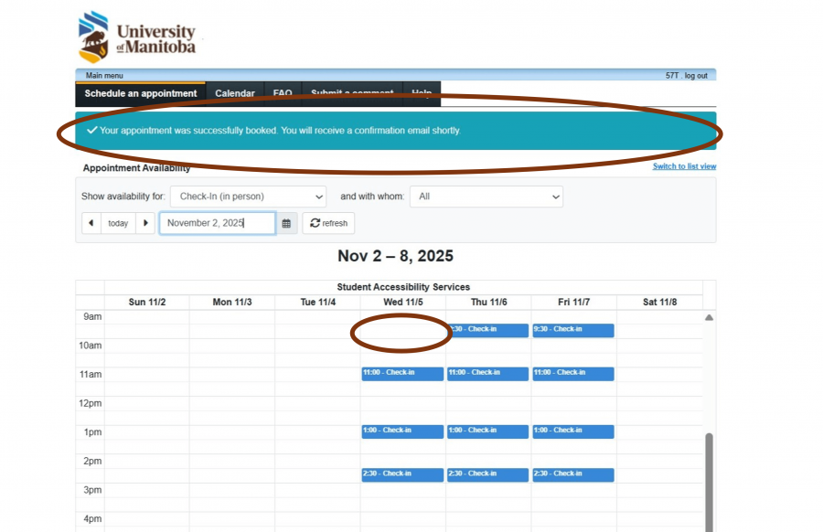Click the date input field

click(217, 223)
